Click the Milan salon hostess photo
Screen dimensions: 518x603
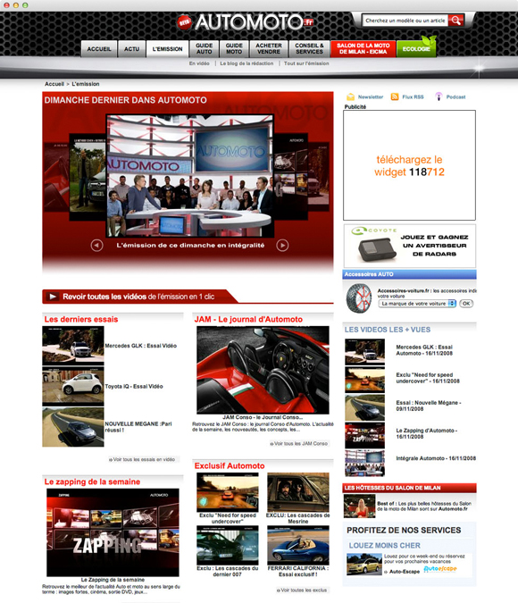click(x=359, y=507)
